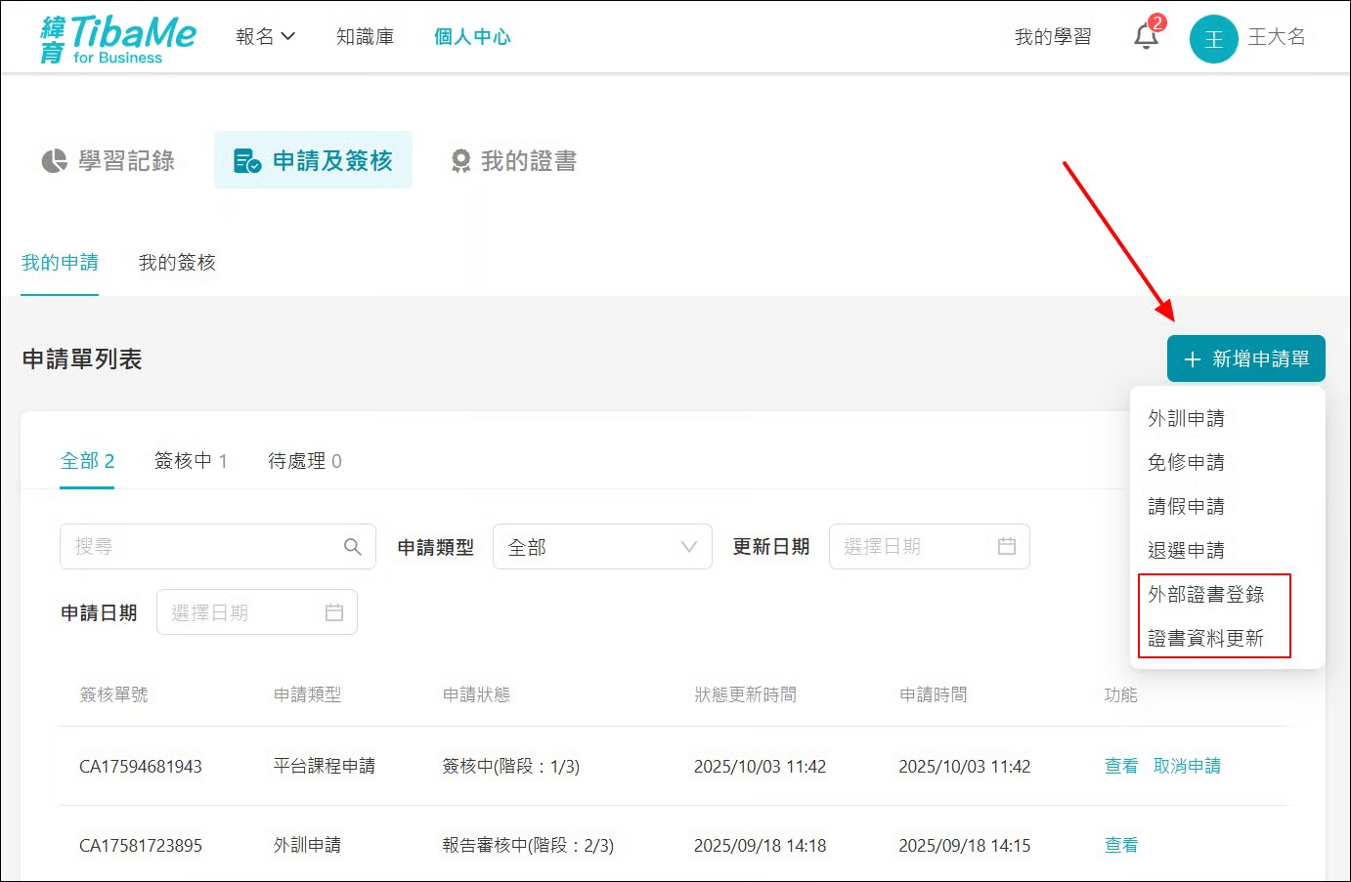
Task: Click the user avatar circle 王
Action: pos(1213,39)
